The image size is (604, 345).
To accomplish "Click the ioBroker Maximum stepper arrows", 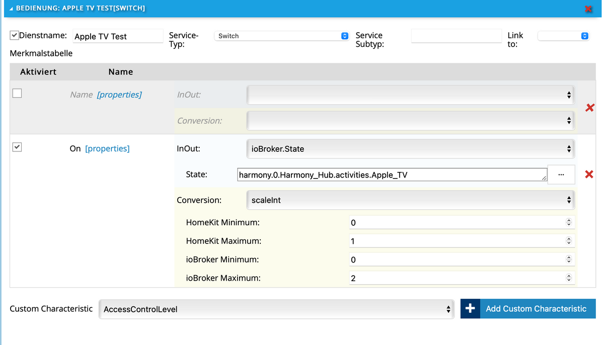I will point(569,278).
